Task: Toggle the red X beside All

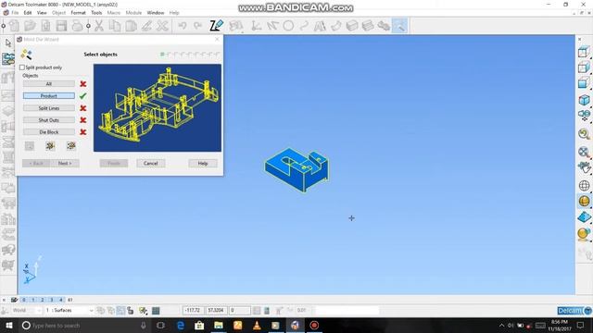Action: pos(82,84)
